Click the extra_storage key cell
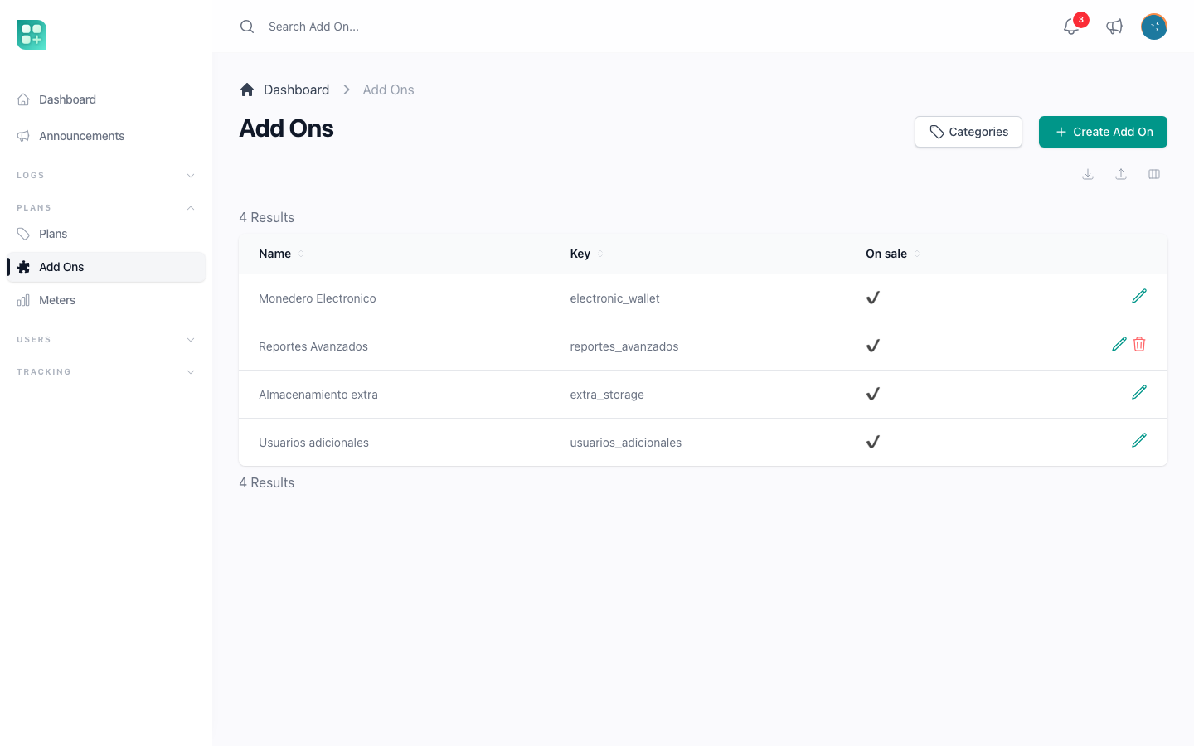Image resolution: width=1194 pixels, height=746 pixels. [x=607, y=395]
